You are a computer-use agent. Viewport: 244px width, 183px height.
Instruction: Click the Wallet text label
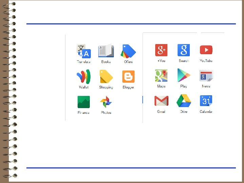pos(84,87)
